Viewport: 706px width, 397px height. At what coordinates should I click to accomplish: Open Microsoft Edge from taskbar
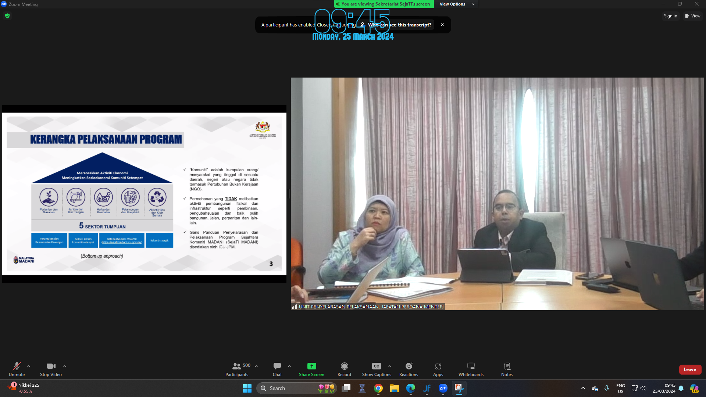(411, 388)
